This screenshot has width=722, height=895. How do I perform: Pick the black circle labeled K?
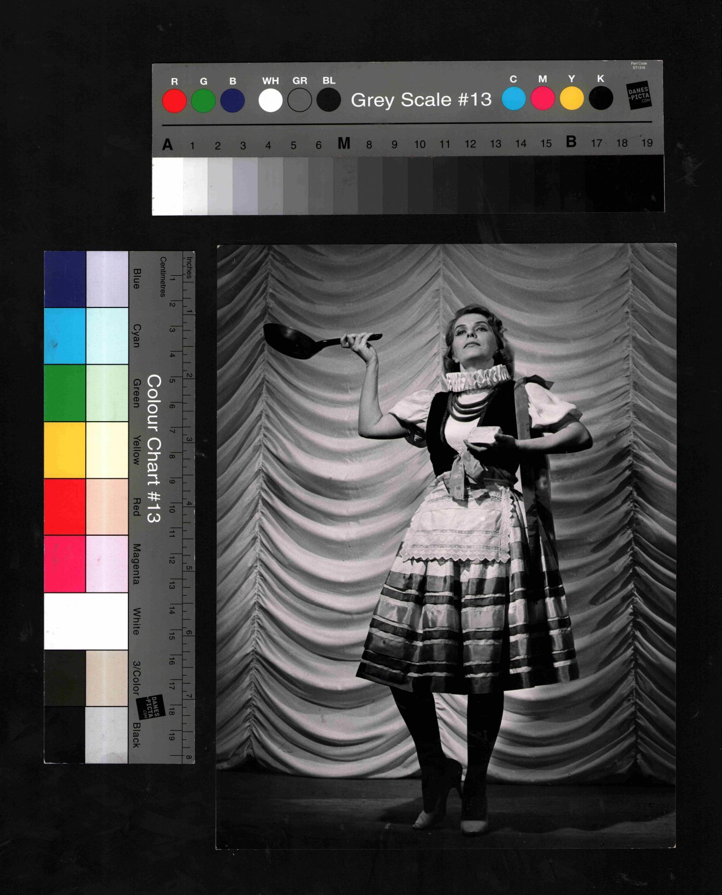(601, 99)
